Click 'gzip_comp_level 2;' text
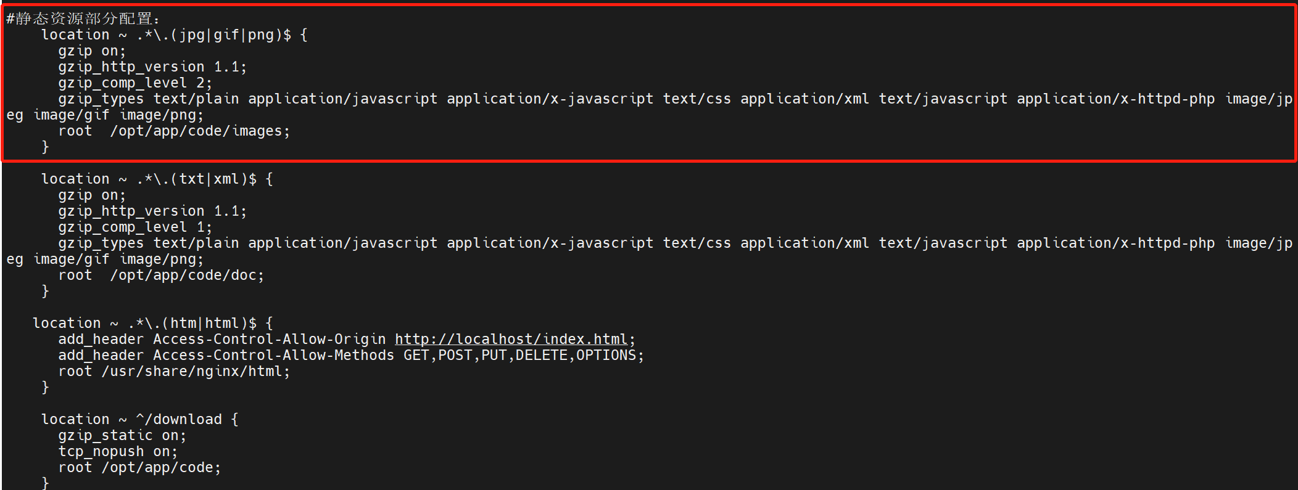 pos(135,83)
